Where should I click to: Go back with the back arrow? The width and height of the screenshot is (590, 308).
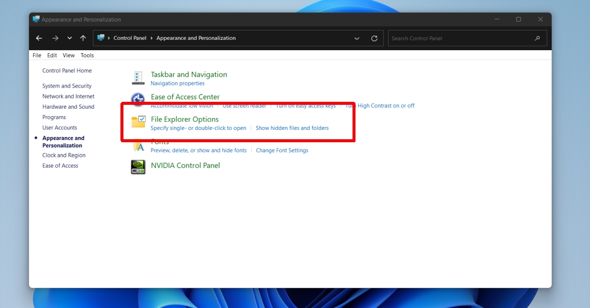(39, 38)
